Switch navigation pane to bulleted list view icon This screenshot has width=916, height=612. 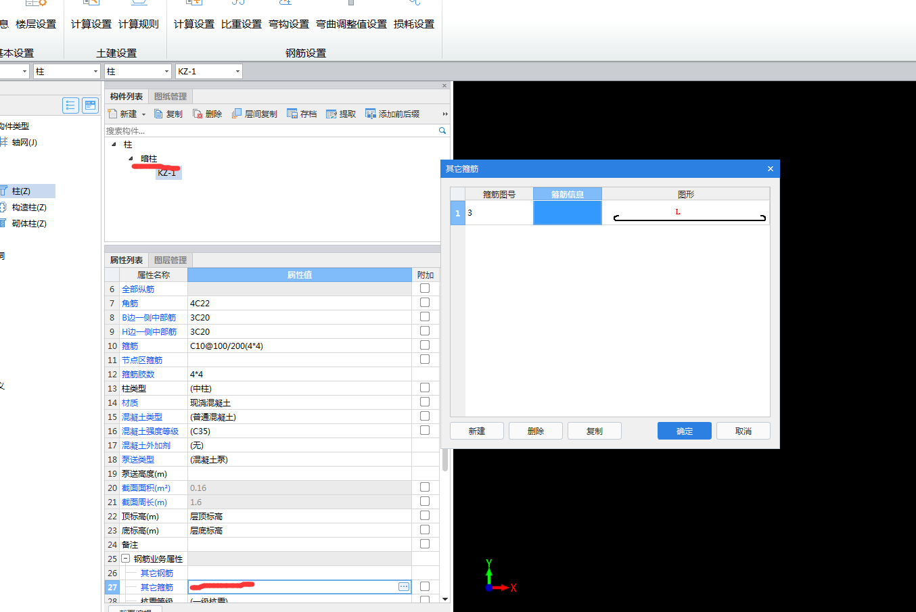(70, 105)
